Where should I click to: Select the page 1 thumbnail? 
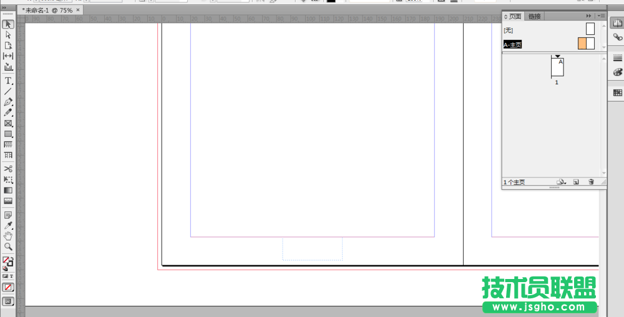(x=557, y=68)
